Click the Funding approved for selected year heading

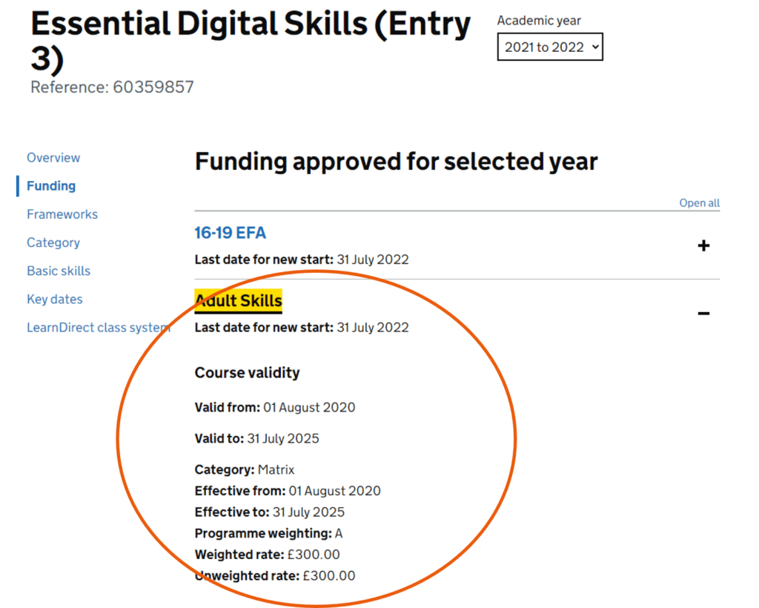[x=397, y=162]
